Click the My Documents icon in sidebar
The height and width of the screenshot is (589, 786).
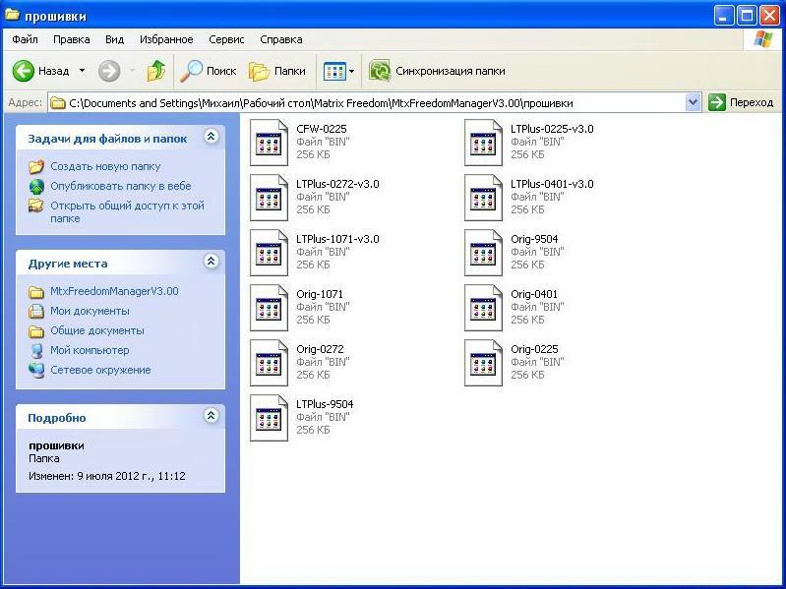pyautogui.click(x=36, y=311)
